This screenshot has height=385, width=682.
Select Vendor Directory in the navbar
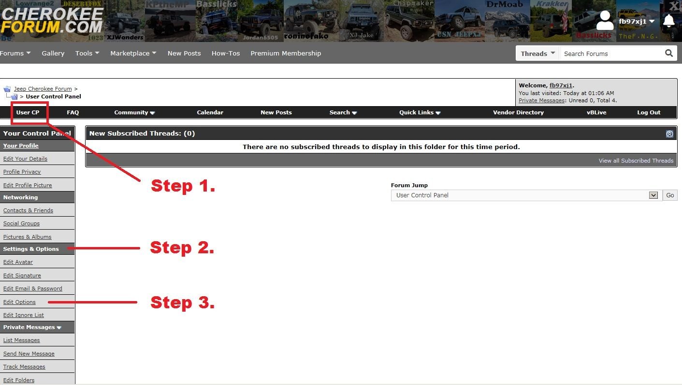tap(518, 112)
